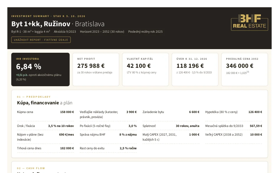Click the '02 — Cash Flow' section label
The image size is (279, 173).
[31, 168]
